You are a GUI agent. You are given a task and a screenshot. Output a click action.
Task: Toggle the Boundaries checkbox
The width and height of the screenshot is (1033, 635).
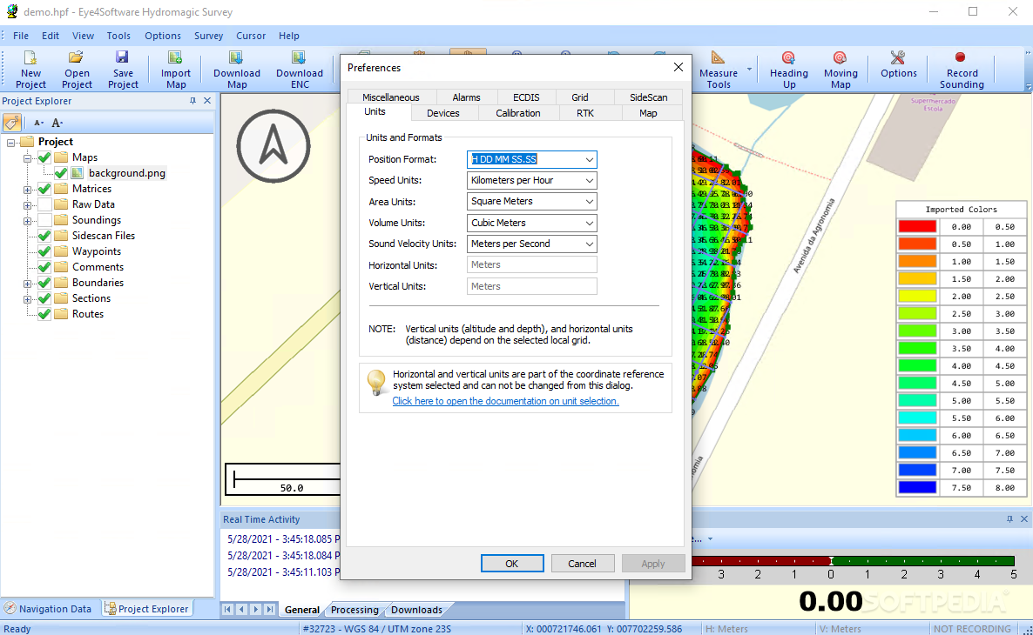tap(44, 283)
